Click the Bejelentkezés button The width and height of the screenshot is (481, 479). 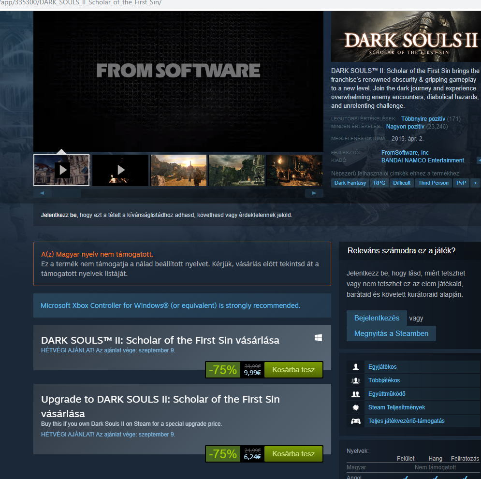[377, 318]
